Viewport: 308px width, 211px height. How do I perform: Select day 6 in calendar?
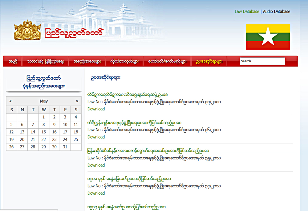[22, 125]
